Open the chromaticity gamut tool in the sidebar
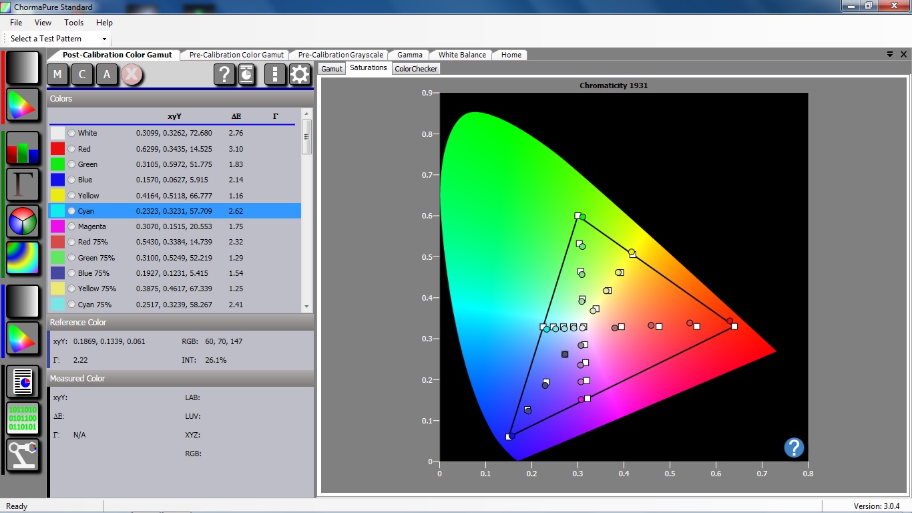This screenshot has width=912, height=513. (23, 105)
